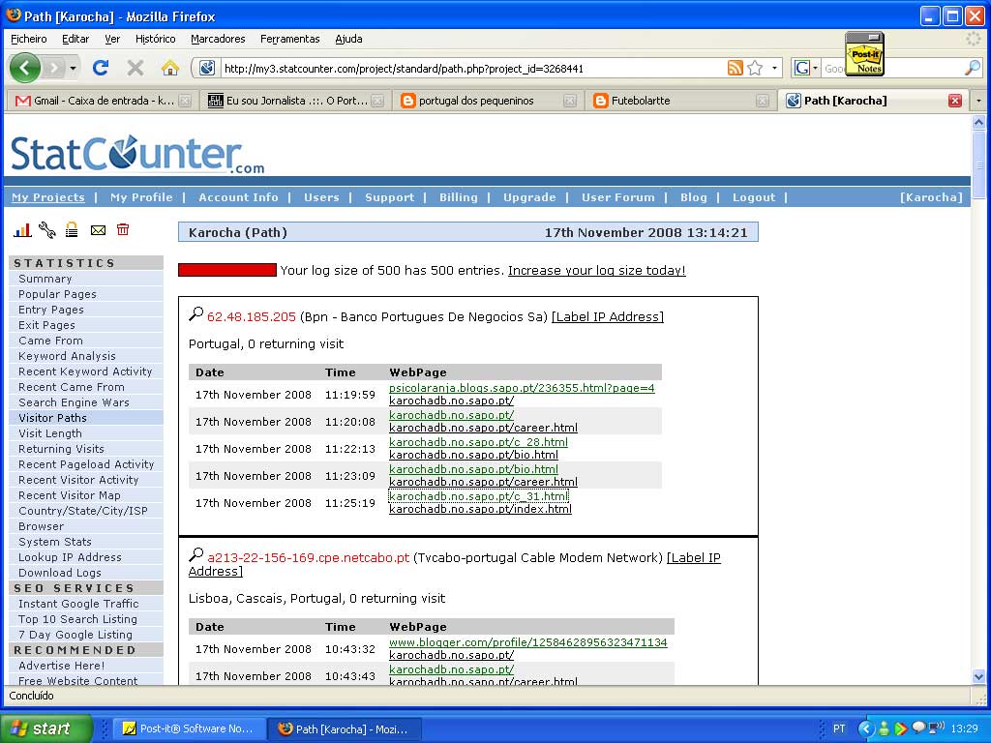Click the red log size usage bar
This screenshot has width=991, height=743.
(x=226, y=270)
